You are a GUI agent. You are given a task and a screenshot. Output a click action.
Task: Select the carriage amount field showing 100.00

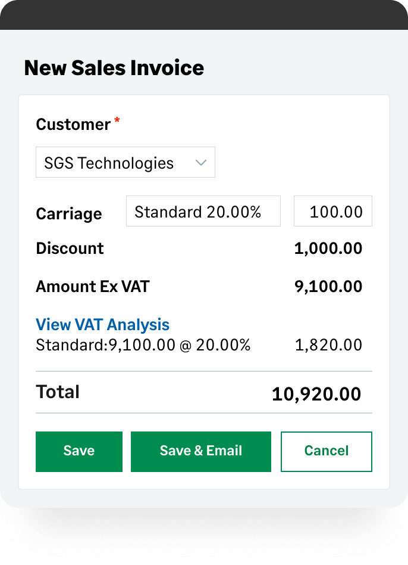[332, 210]
